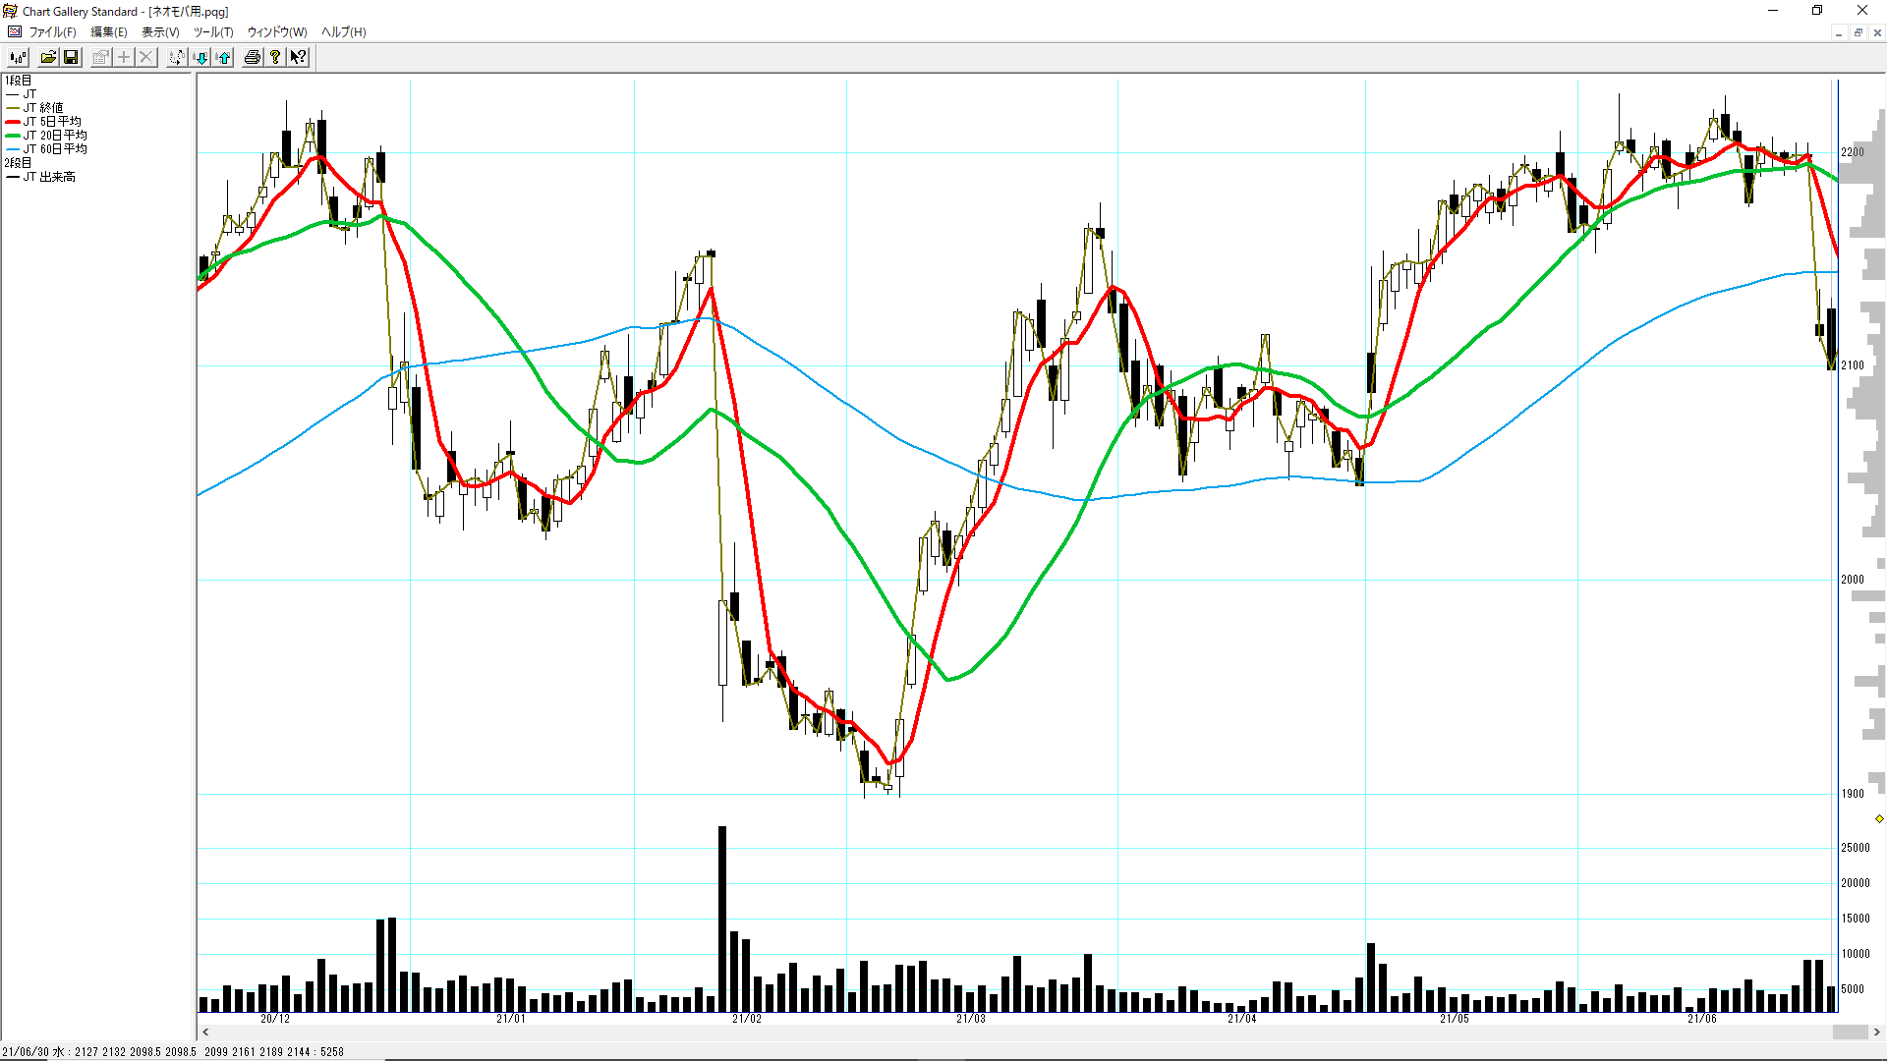
Task: Open the ツール(T) menu
Action: tap(212, 31)
